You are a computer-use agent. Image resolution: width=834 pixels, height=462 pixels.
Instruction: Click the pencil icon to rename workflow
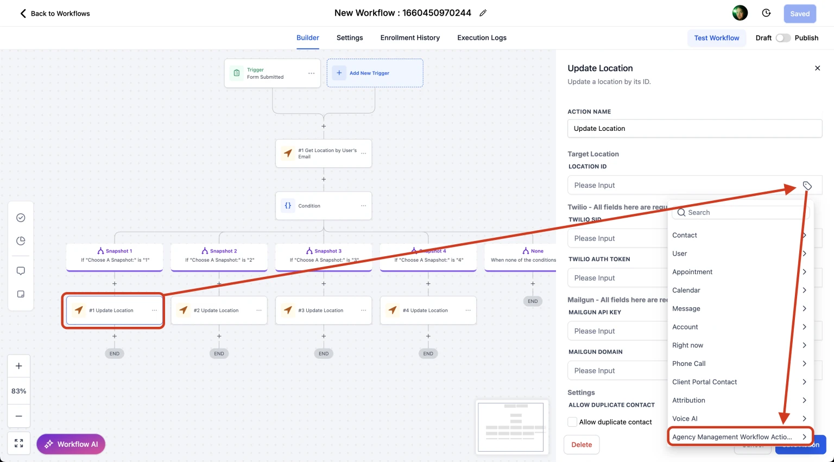point(483,13)
